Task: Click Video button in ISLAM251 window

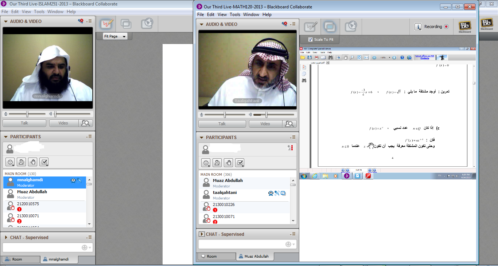Action: 63,123
